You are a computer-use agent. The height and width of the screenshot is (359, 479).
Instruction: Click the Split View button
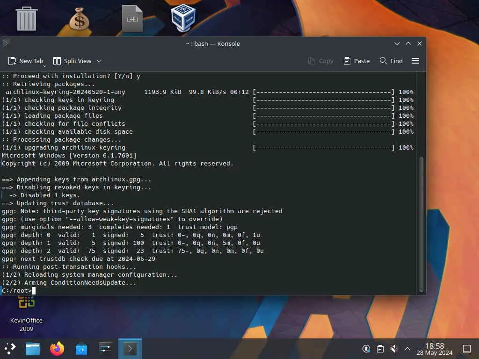point(73,61)
